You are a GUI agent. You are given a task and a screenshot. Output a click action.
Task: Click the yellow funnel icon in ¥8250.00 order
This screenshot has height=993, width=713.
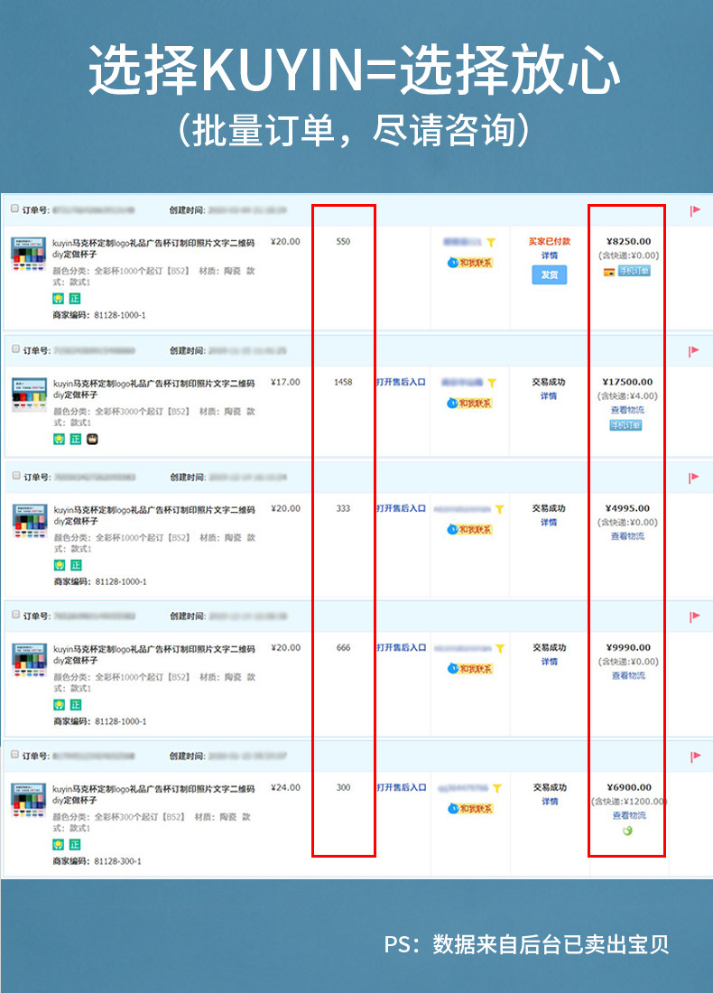coord(491,242)
